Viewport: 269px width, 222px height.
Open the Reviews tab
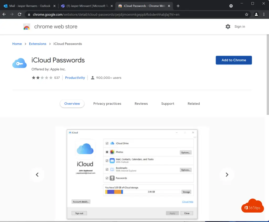[141, 104]
